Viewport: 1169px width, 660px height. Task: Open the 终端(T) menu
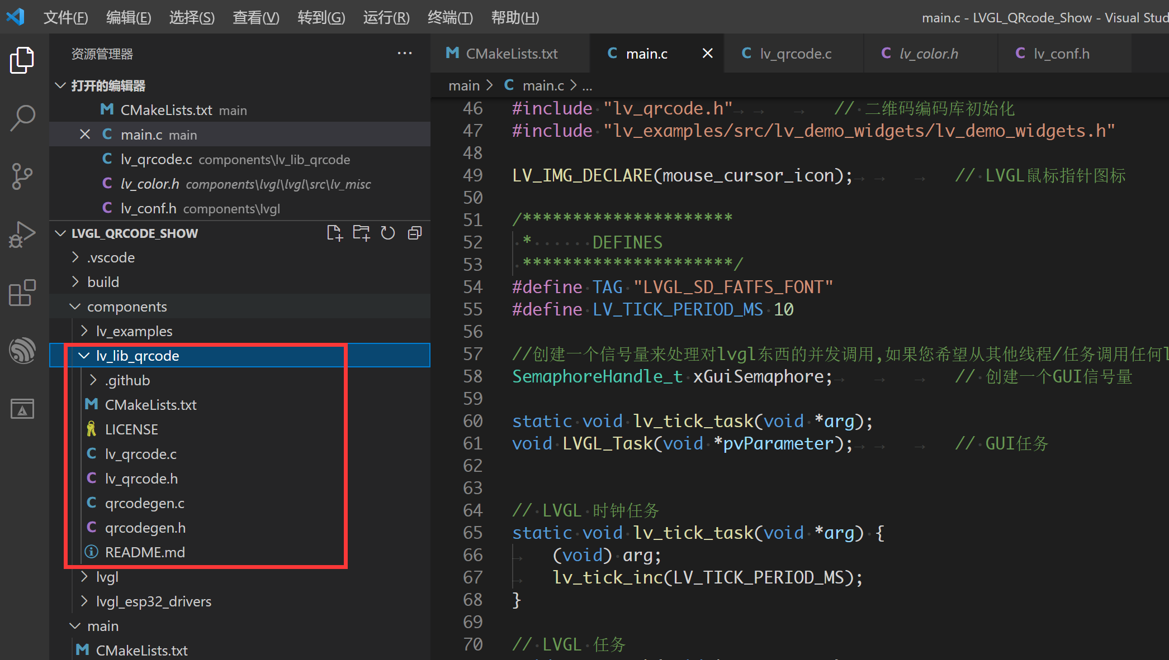pos(449,17)
